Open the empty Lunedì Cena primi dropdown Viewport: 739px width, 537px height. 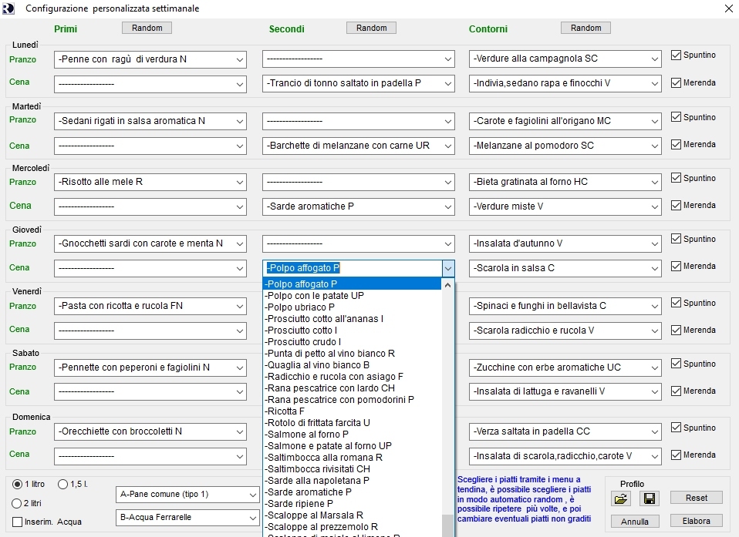click(x=240, y=85)
